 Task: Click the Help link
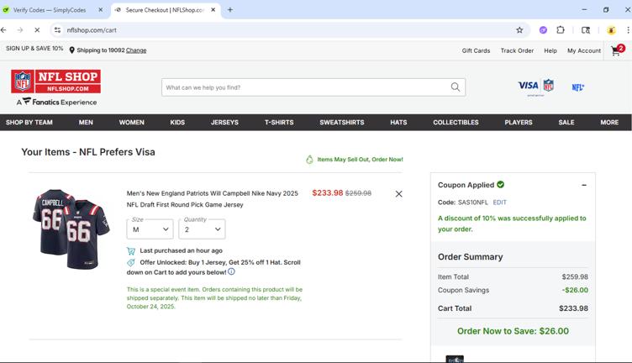pyautogui.click(x=550, y=50)
